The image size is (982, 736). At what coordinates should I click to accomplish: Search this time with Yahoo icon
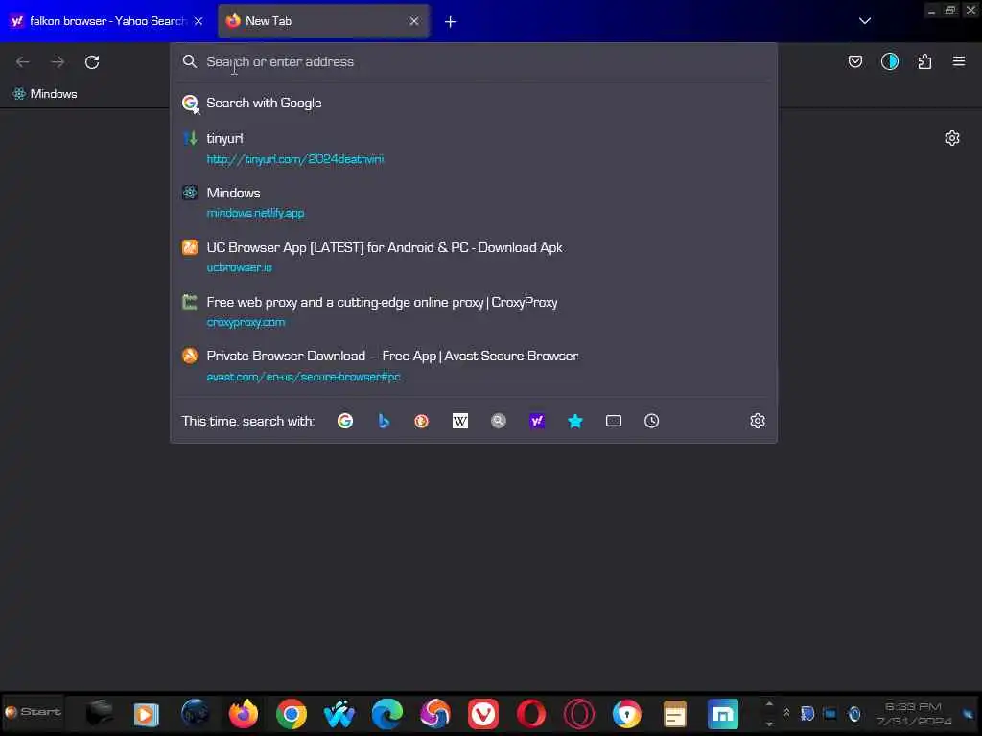point(537,422)
